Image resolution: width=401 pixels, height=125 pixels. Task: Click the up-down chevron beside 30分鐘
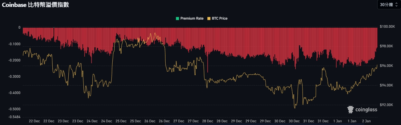[396, 5]
